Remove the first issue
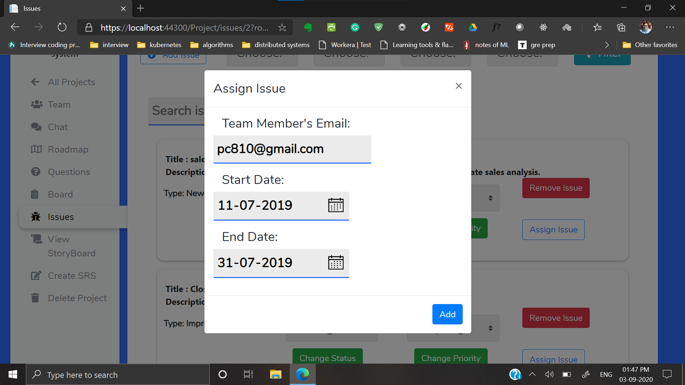Screen dimensions: 685x385 pyautogui.click(x=555, y=188)
